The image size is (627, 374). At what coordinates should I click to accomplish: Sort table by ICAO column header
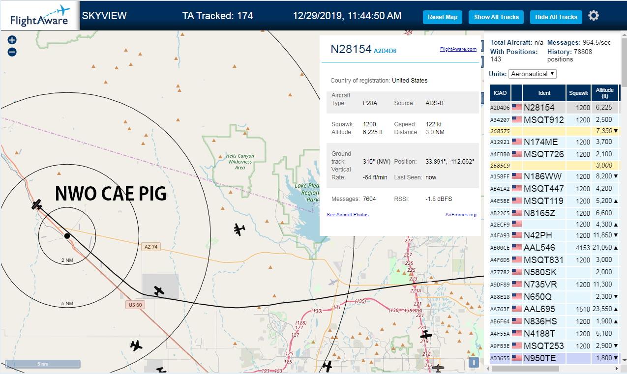[500, 93]
